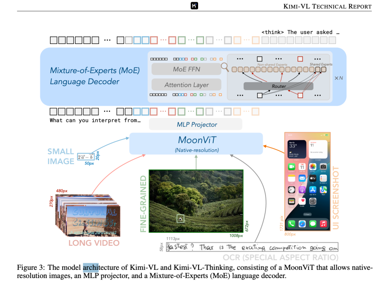Tap the Apple TV app icon
382x284 pixels.
click(x=313, y=178)
